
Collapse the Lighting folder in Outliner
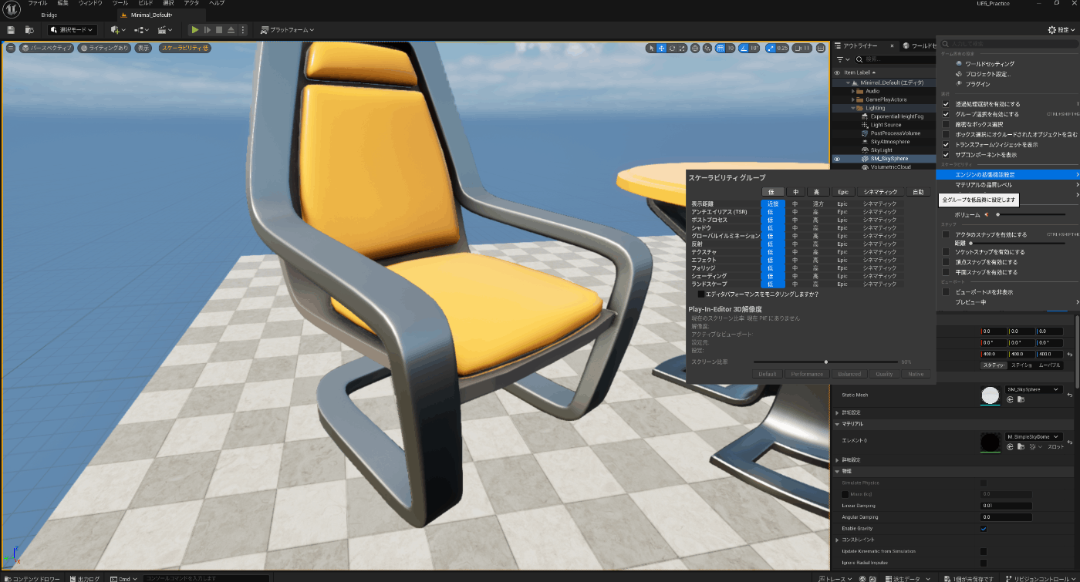[x=853, y=108]
